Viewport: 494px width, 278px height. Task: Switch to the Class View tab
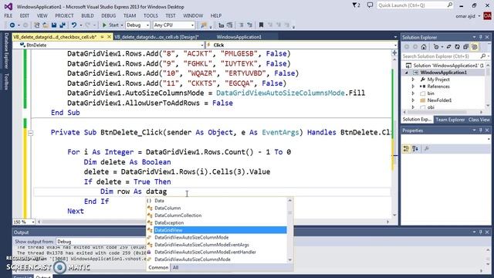point(479,120)
